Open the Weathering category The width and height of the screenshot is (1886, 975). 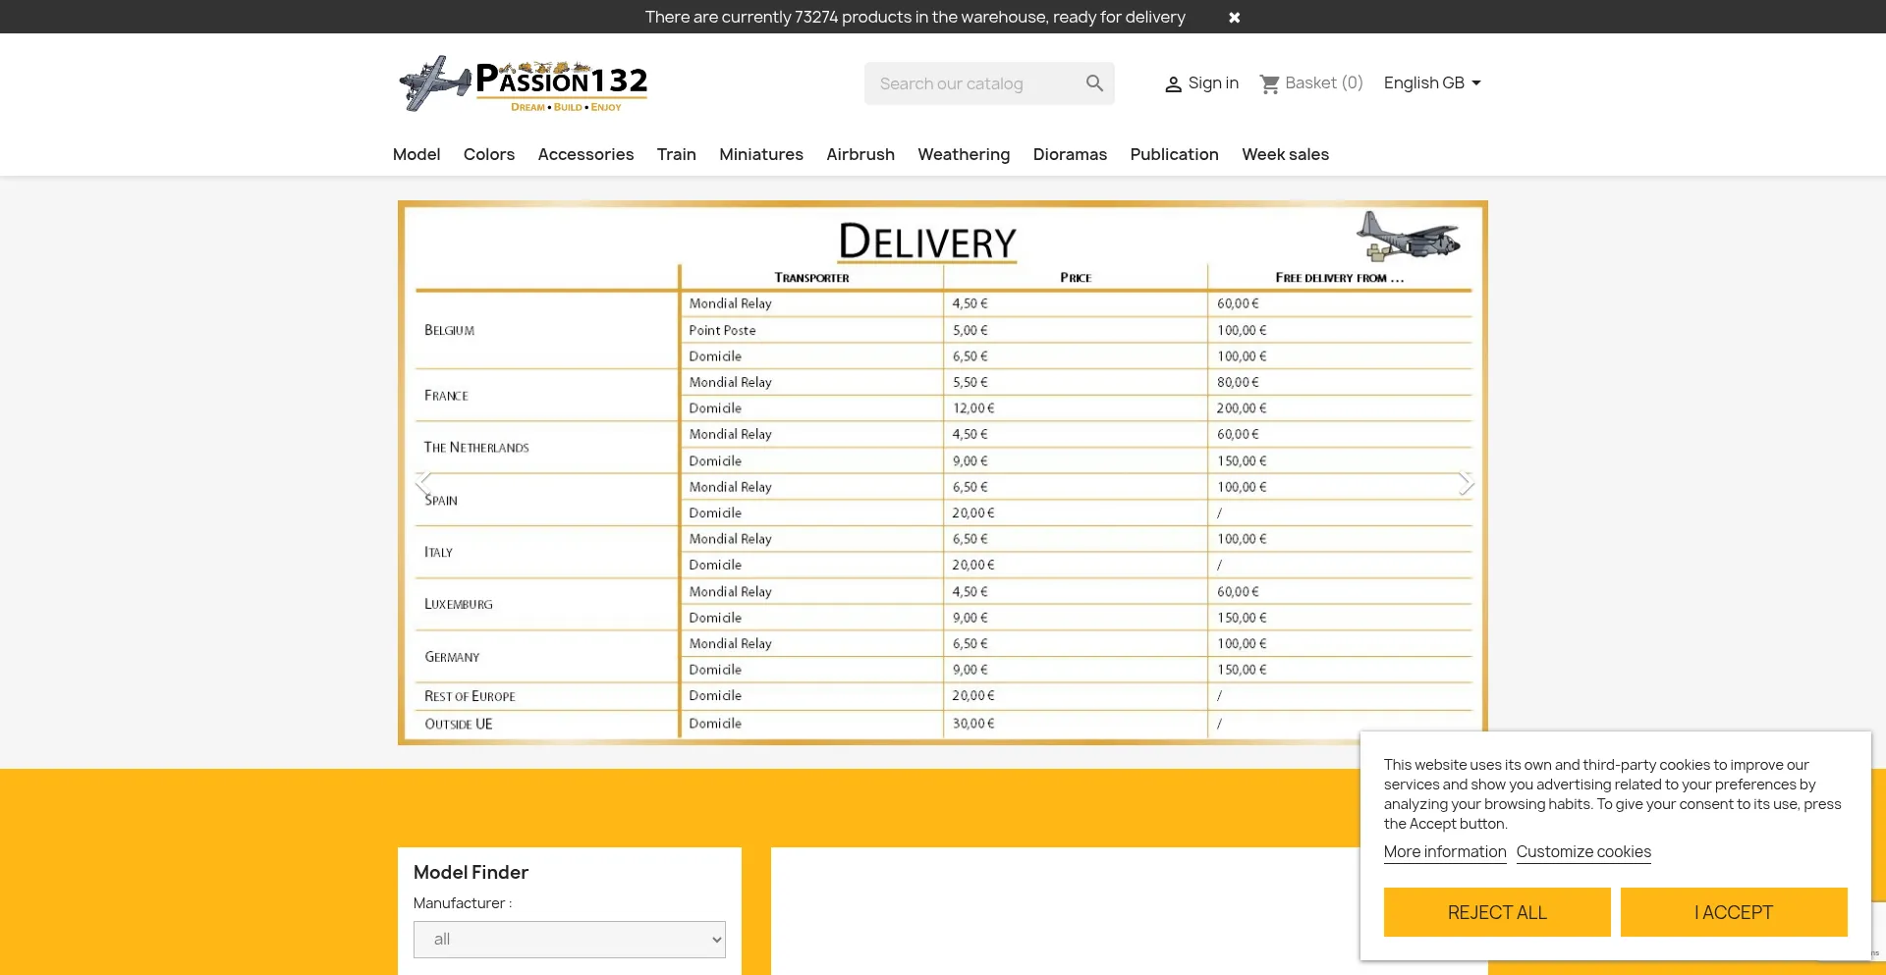point(964,155)
